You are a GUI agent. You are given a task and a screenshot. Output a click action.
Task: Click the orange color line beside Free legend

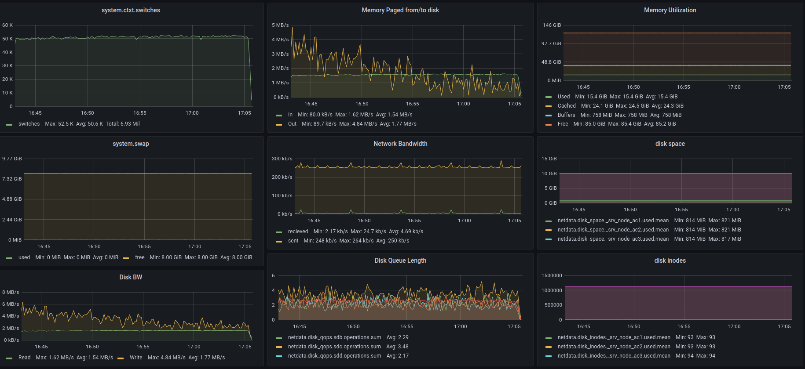(548, 124)
